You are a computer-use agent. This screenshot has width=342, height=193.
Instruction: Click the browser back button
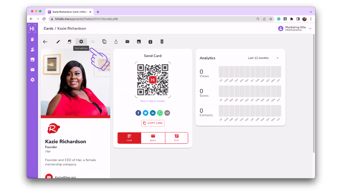coord(31,19)
